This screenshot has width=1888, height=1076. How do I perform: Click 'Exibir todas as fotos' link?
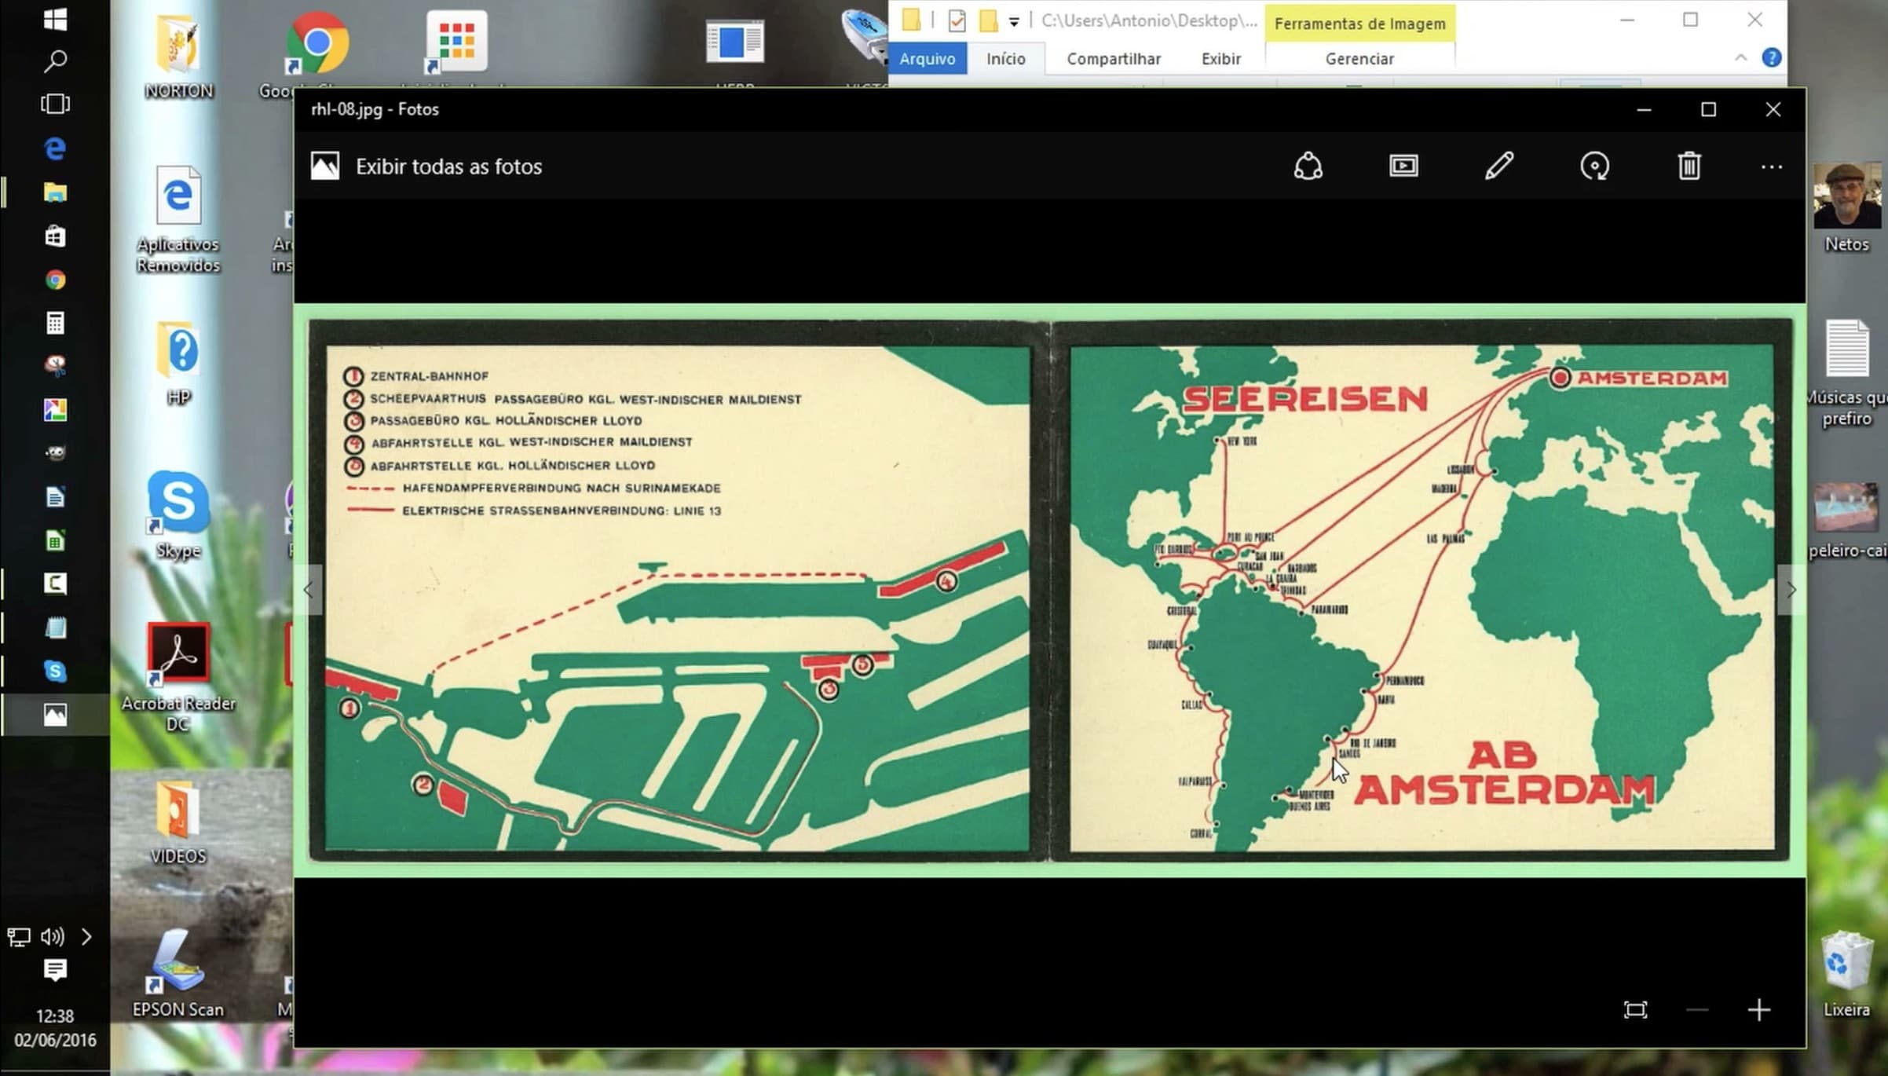click(448, 167)
